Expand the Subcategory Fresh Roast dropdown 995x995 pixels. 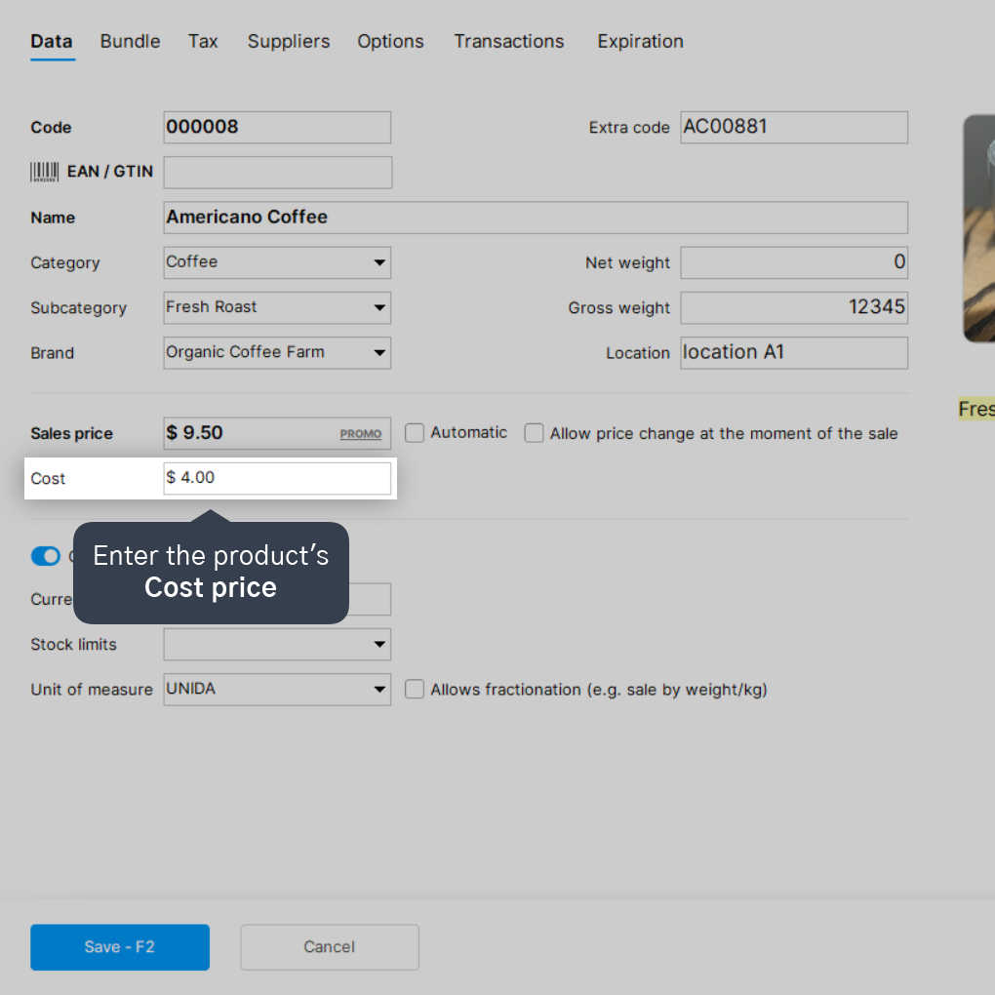click(x=277, y=307)
